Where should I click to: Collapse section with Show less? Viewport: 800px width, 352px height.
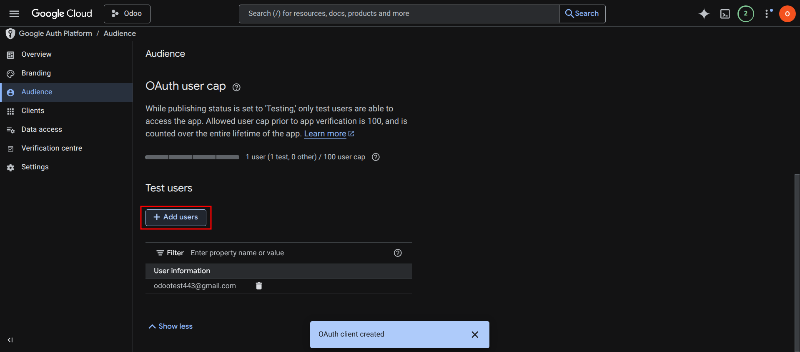click(x=171, y=326)
